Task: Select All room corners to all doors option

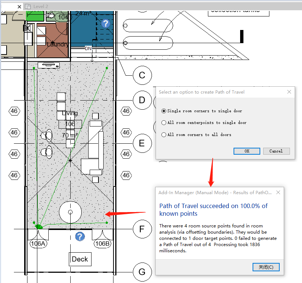Action: (164, 135)
